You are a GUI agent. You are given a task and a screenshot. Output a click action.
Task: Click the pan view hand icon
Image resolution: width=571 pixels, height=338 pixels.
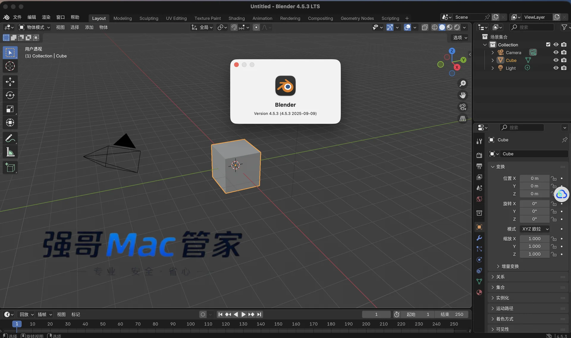[463, 95]
